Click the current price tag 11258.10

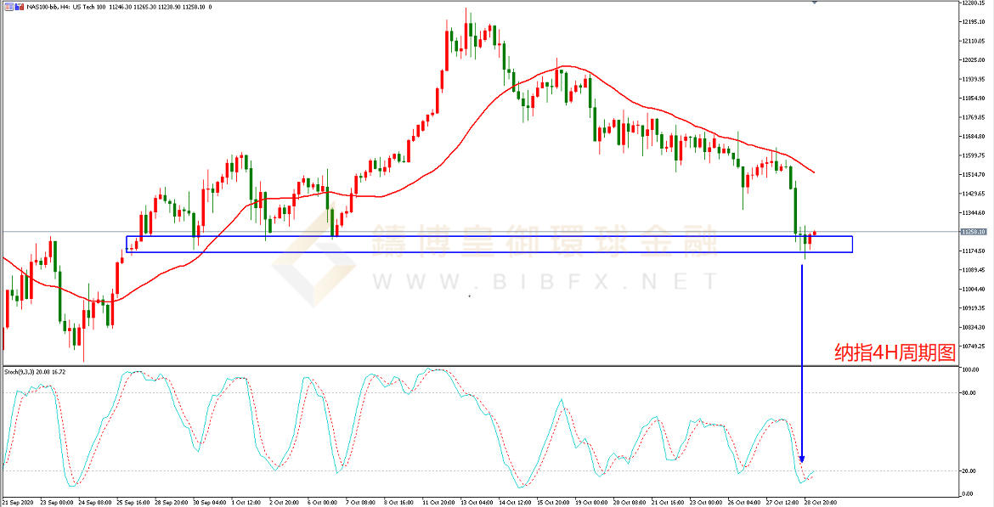point(972,232)
